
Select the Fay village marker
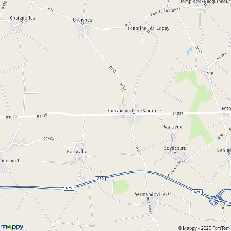coord(210,76)
